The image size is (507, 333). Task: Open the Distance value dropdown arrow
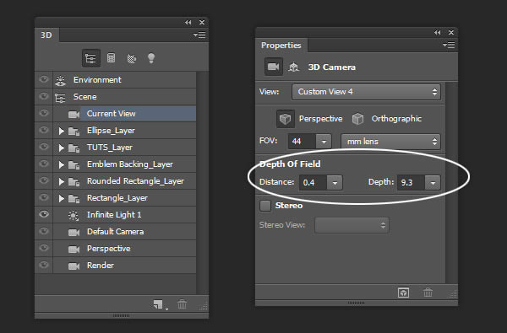tap(335, 183)
